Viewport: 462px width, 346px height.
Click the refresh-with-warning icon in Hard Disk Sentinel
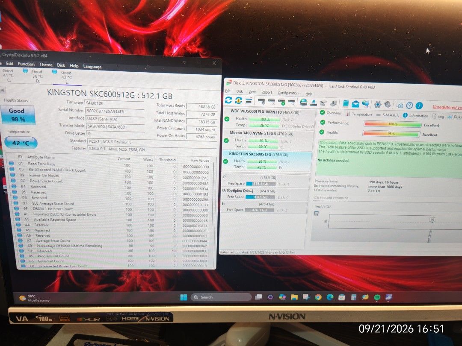[x=238, y=100]
